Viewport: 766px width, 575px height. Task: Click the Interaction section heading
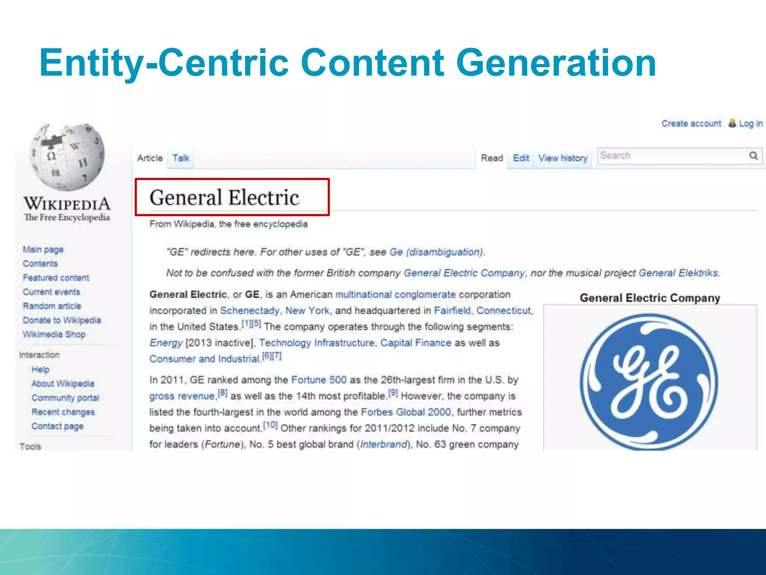39,355
